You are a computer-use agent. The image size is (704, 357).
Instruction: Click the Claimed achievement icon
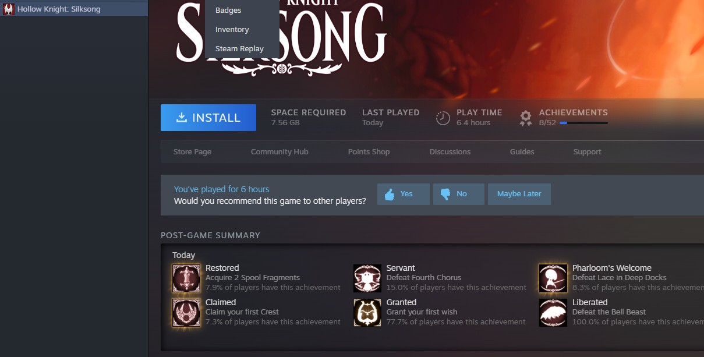click(186, 312)
